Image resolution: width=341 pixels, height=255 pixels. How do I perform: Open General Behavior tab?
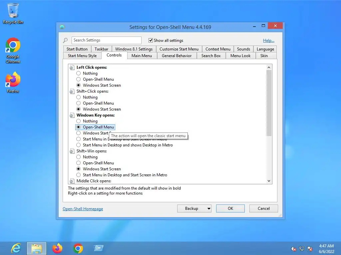coord(176,56)
